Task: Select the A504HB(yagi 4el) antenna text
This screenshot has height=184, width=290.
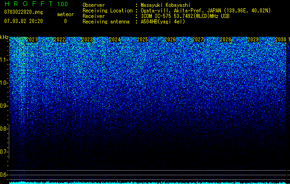Action: click(x=163, y=22)
